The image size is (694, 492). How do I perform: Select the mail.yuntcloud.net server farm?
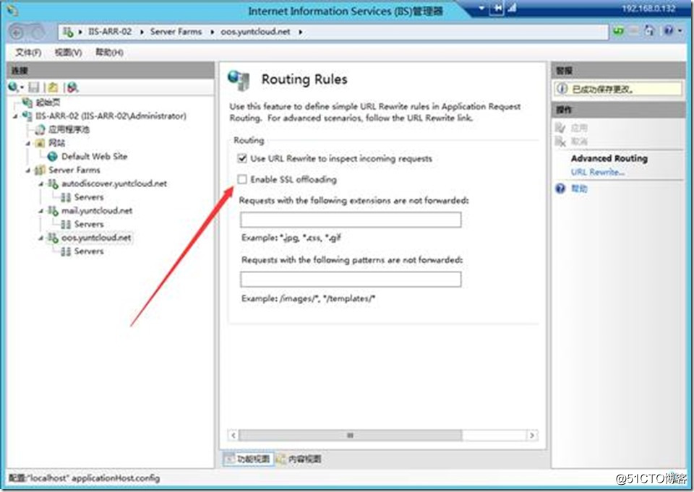click(x=97, y=211)
